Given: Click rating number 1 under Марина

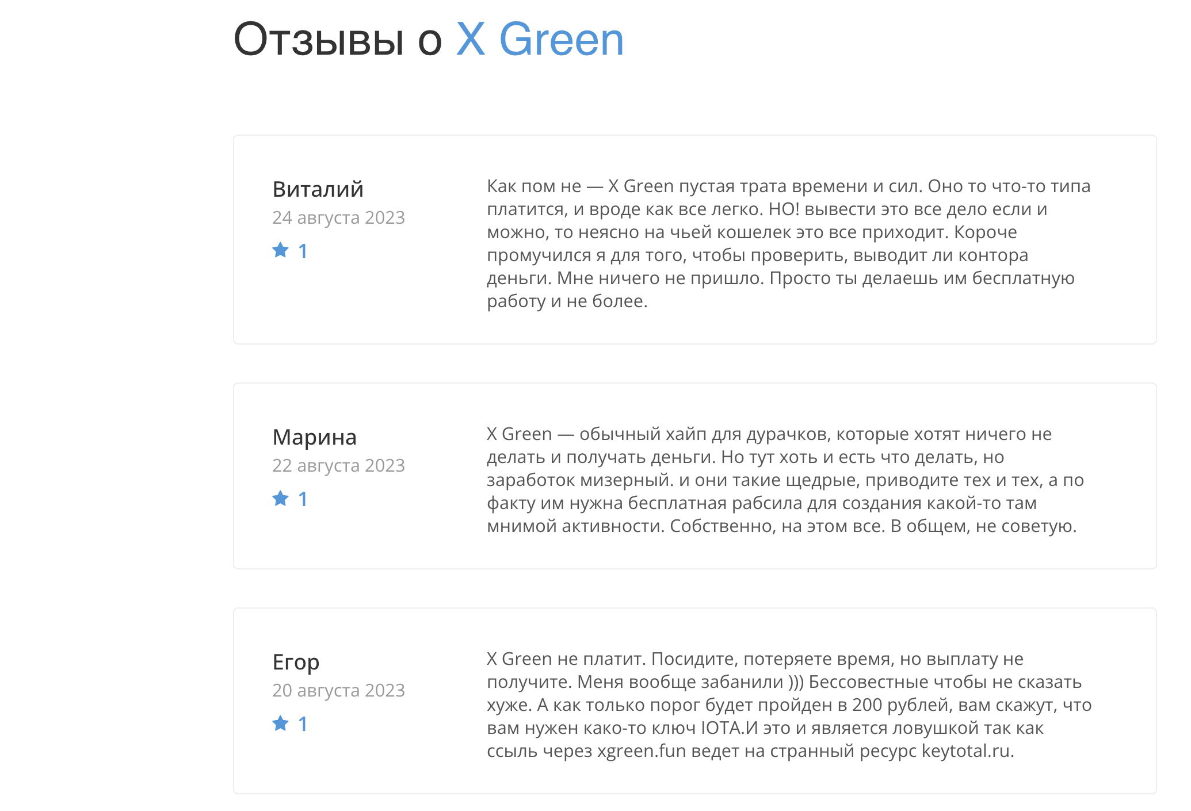Looking at the screenshot, I should pos(303,499).
